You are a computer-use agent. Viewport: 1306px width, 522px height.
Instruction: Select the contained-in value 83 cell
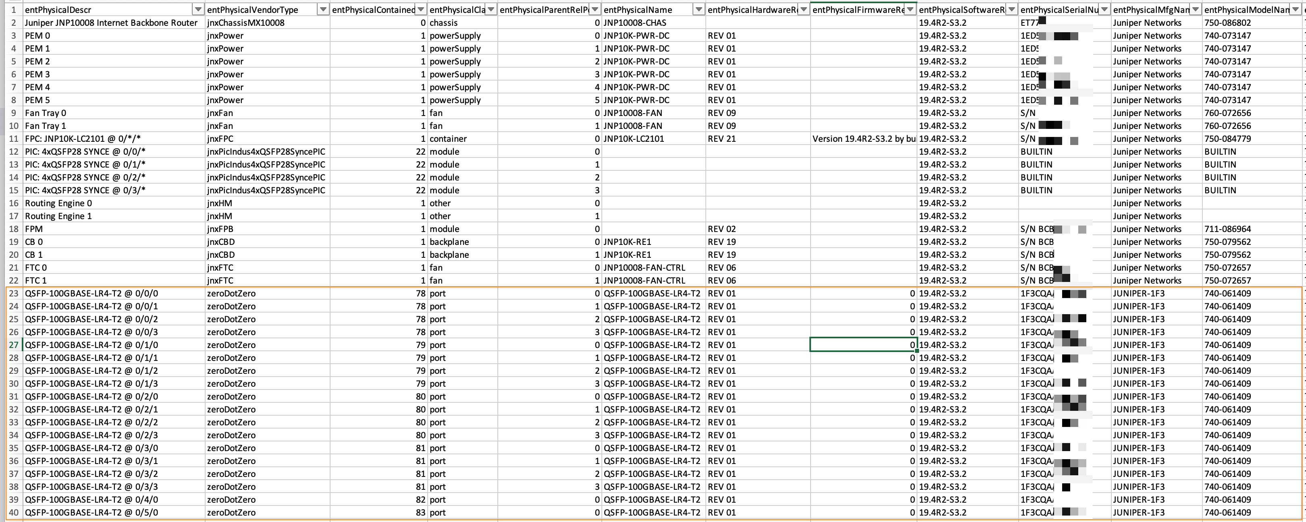(379, 512)
